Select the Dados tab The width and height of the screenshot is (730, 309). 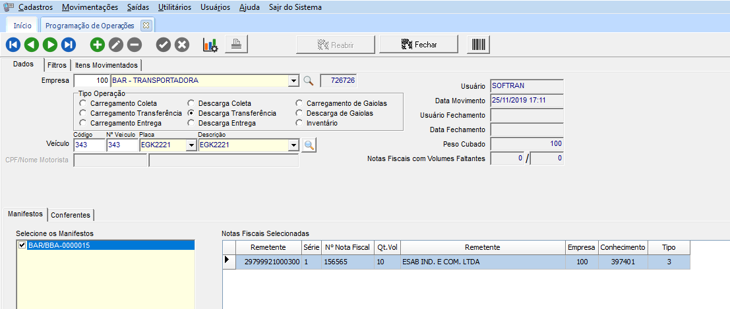[x=23, y=64]
